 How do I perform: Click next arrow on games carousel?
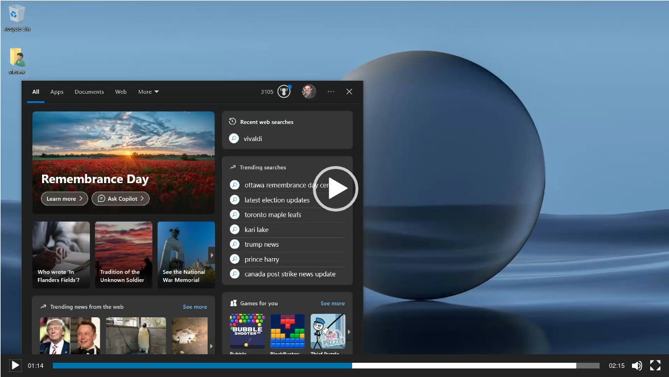pos(349,332)
